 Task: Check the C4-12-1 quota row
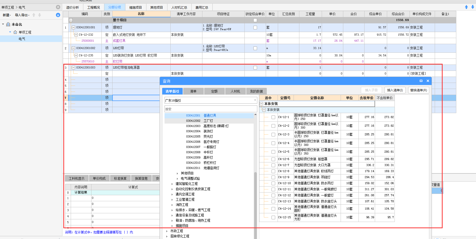click(x=273, y=117)
